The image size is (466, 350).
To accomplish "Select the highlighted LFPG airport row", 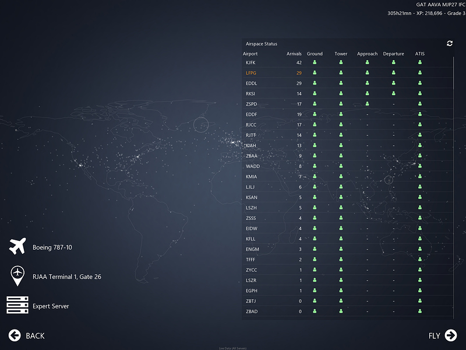I will click(348, 73).
